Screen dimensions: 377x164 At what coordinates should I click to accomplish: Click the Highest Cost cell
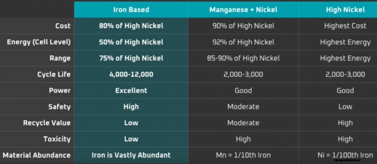(345, 26)
